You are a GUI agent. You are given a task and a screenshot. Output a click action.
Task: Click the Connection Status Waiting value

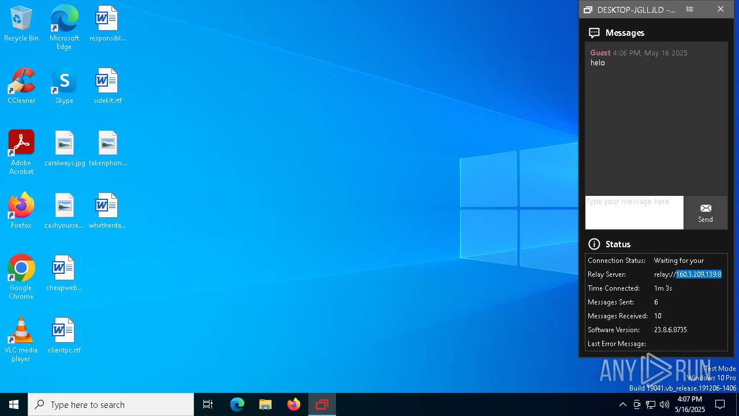pyautogui.click(x=679, y=261)
